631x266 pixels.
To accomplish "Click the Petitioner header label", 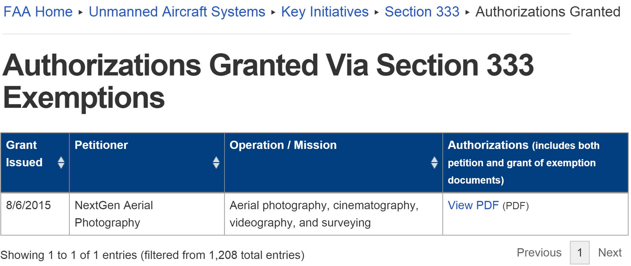I will point(101,145).
